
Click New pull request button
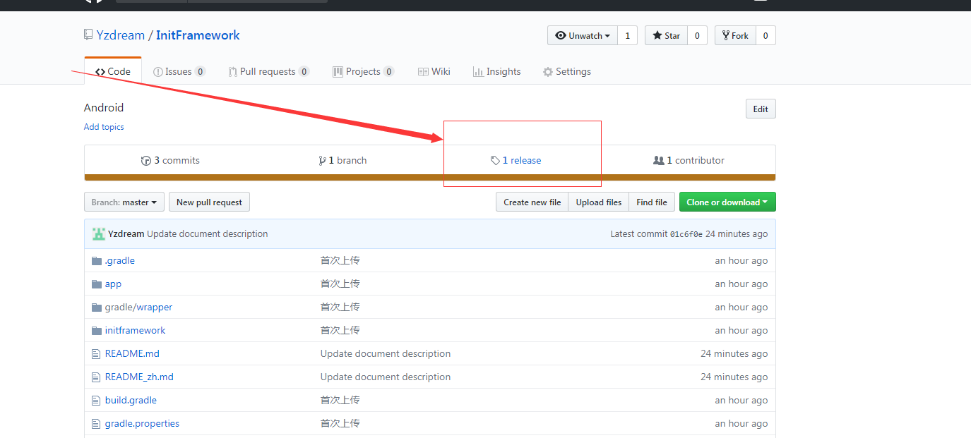(209, 202)
